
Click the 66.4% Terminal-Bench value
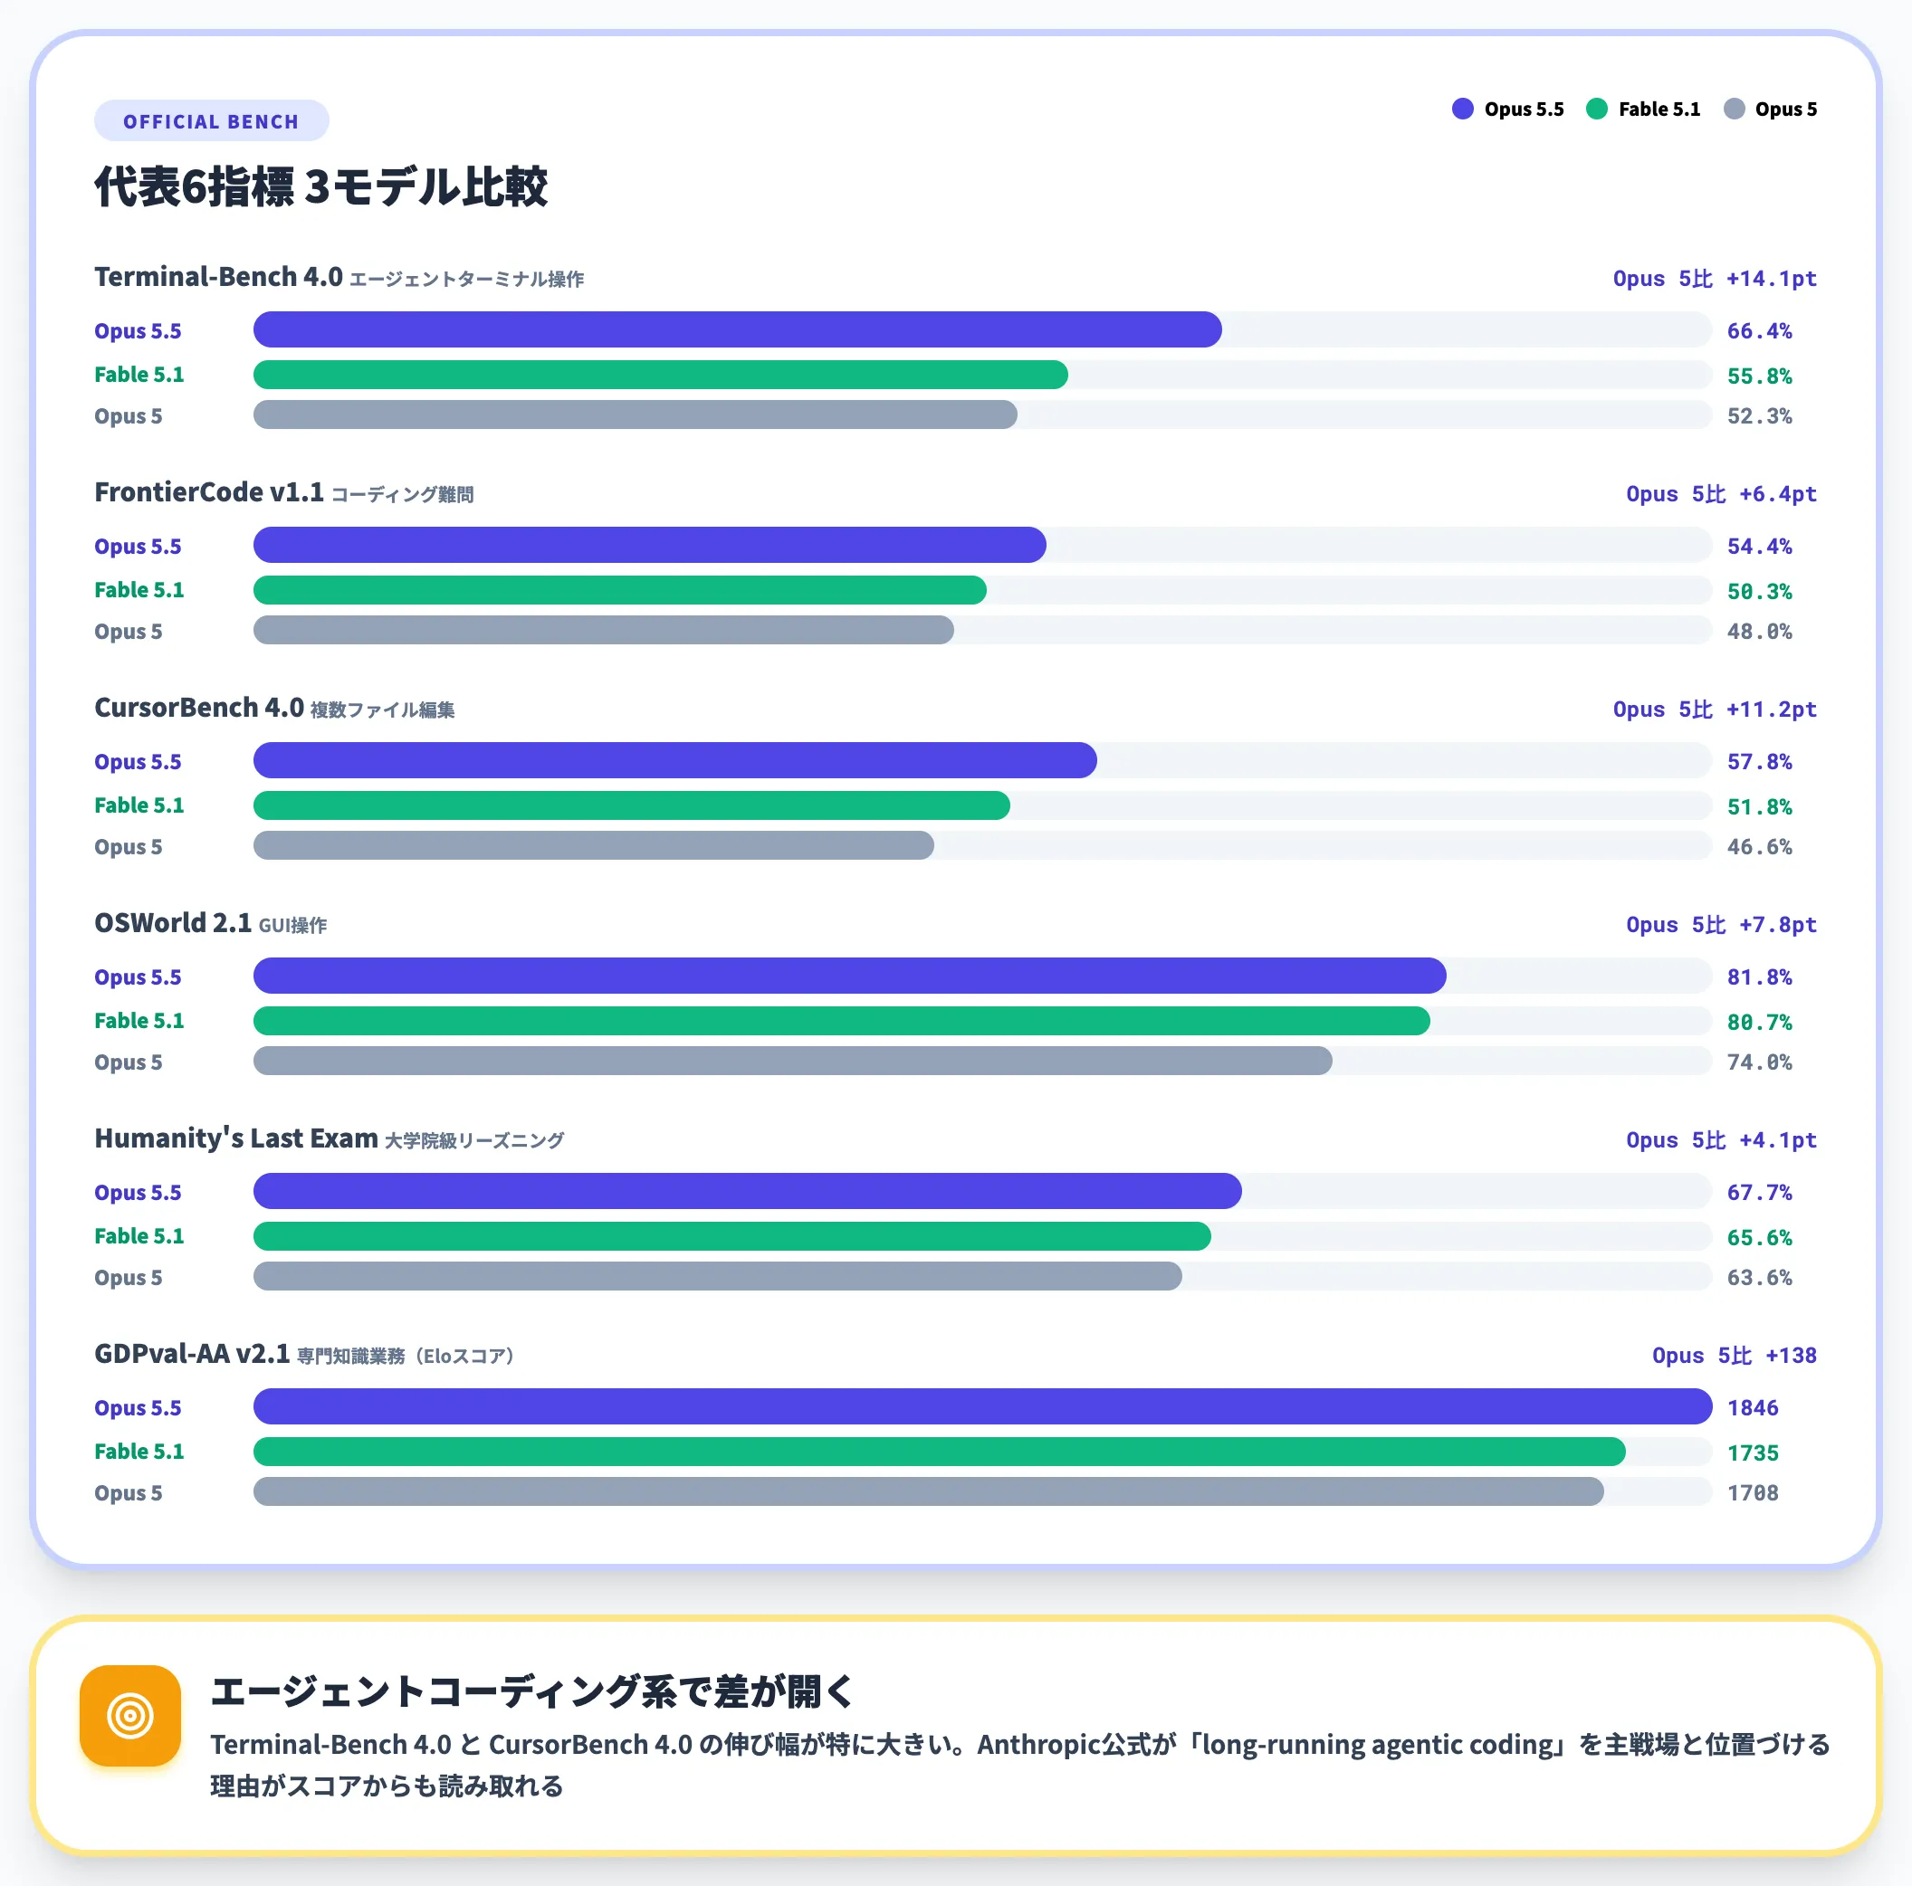(x=1760, y=330)
